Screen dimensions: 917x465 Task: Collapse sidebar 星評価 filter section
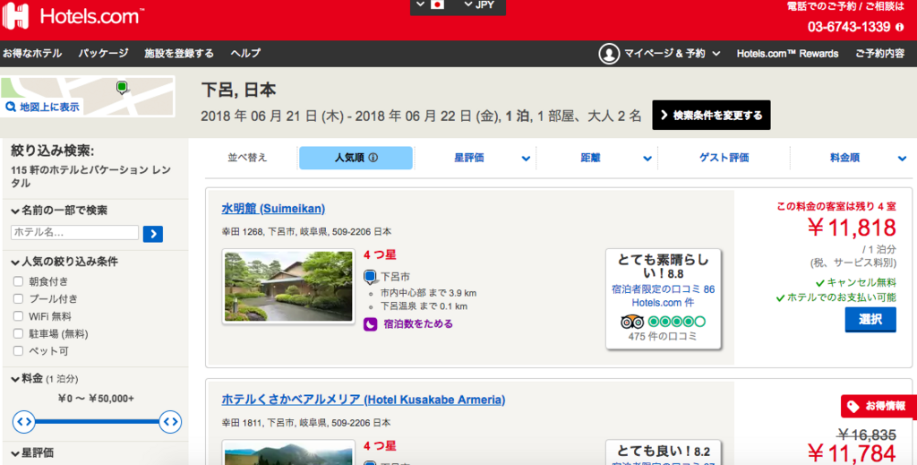(32, 453)
